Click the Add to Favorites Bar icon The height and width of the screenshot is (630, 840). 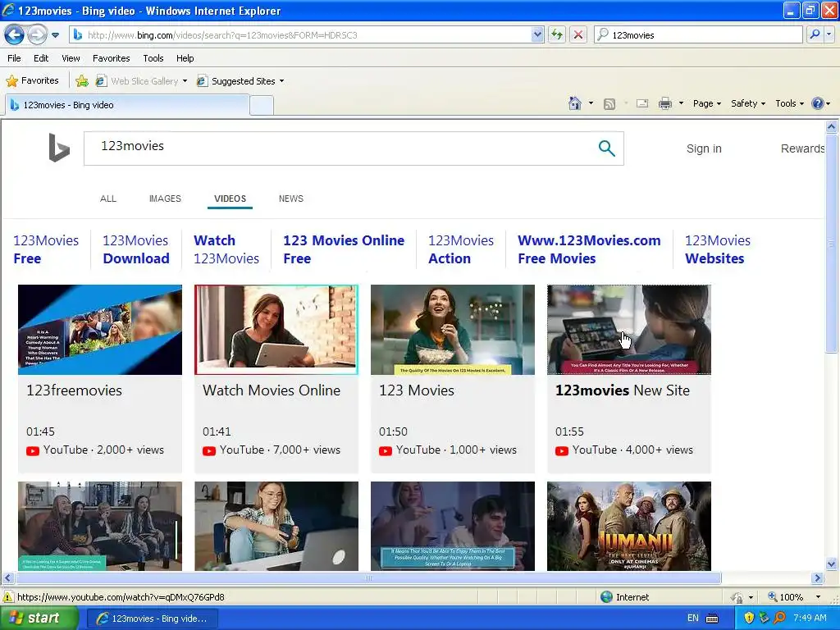82,81
